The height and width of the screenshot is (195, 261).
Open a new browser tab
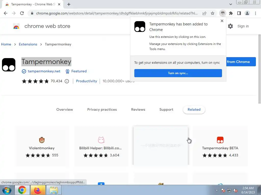69,5
